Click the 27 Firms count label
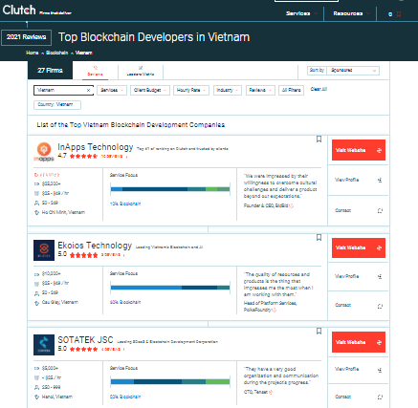This screenshot has height=408, width=418. (50, 71)
